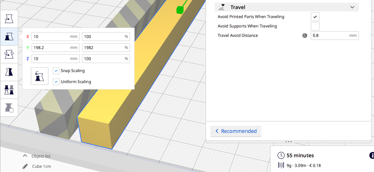374x172 pixels.
Task: Collapse the Object list
Action: tap(25, 156)
